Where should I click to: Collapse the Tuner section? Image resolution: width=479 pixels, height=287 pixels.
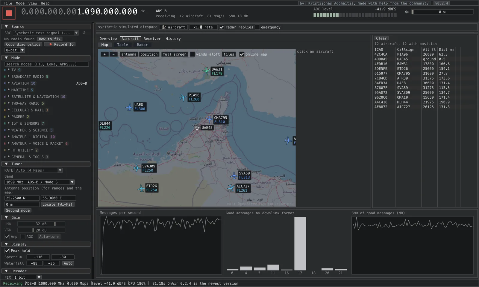click(46, 164)
